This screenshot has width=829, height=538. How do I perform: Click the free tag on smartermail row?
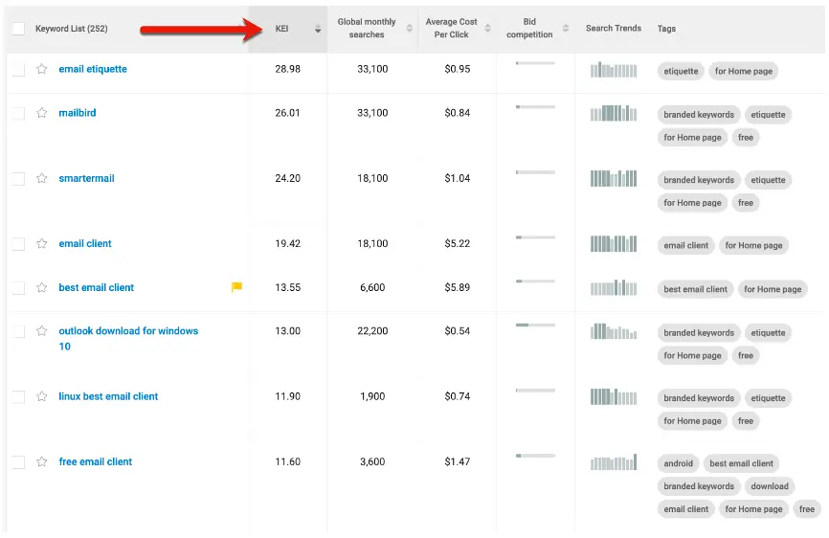tap(746, 203)
